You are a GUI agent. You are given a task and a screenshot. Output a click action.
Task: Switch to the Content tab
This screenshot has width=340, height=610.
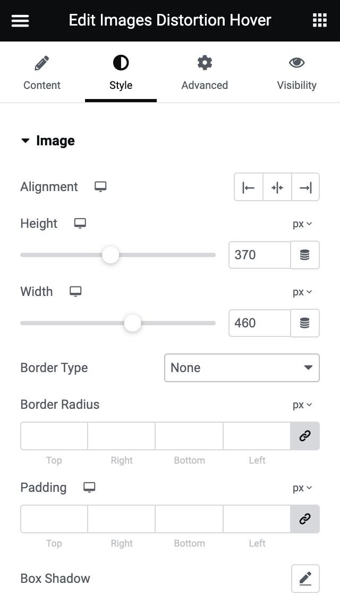click(x=42, y=73)
